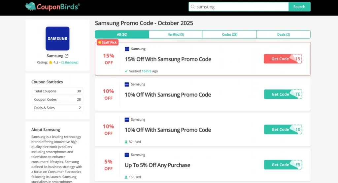Switch to the Verified (3) tab
The width and height of the screenshot is (338, 183).
tap(176, 34)
